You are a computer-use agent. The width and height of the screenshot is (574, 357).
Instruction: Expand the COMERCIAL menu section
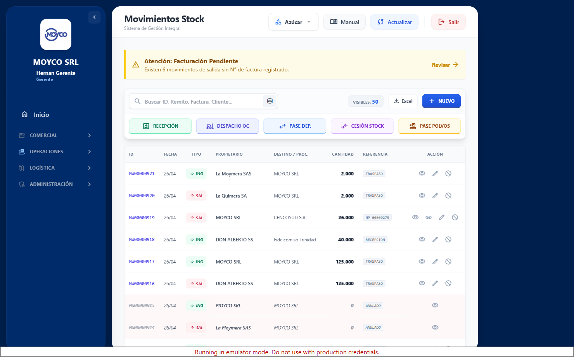coord(56,135)
